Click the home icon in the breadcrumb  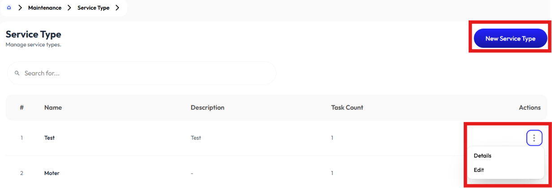coord(9,8)
